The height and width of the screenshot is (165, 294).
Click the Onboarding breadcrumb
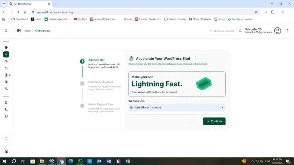(x=43, y=31)
